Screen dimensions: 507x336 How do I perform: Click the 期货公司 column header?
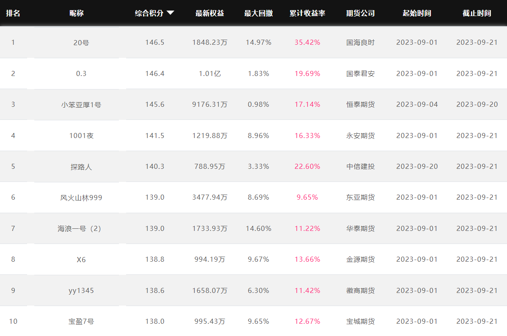point(361,13)
